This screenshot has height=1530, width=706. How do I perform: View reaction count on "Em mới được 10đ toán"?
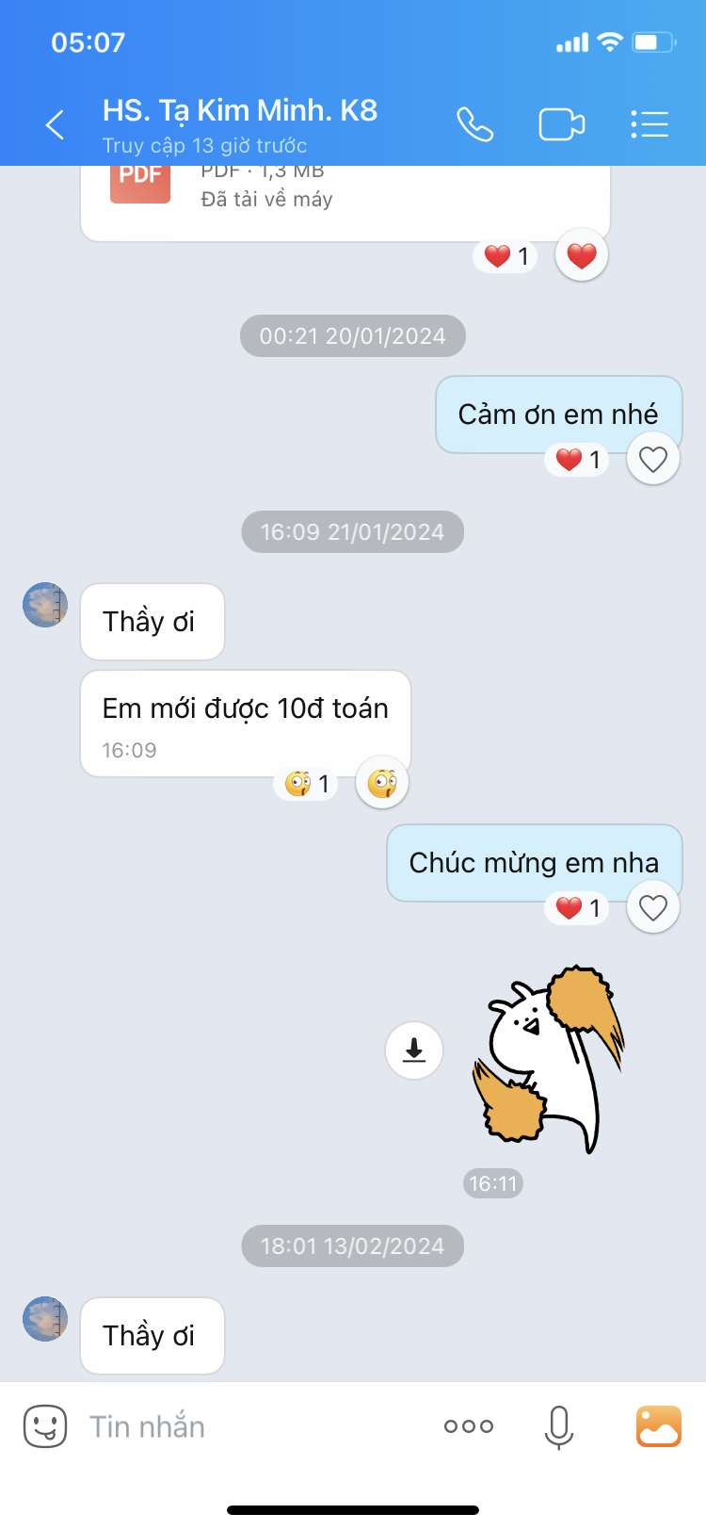tap(307, 784)
